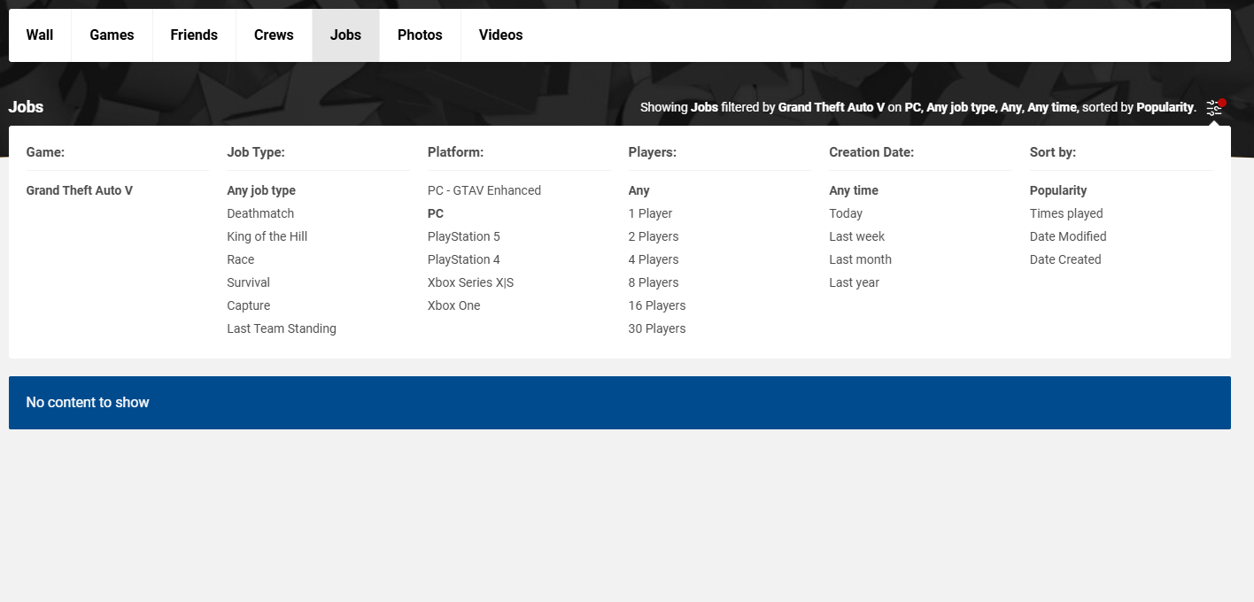Click the Job Type: column header
The height and width of the screenshot is (602, 1254).
tap(256, 152)
